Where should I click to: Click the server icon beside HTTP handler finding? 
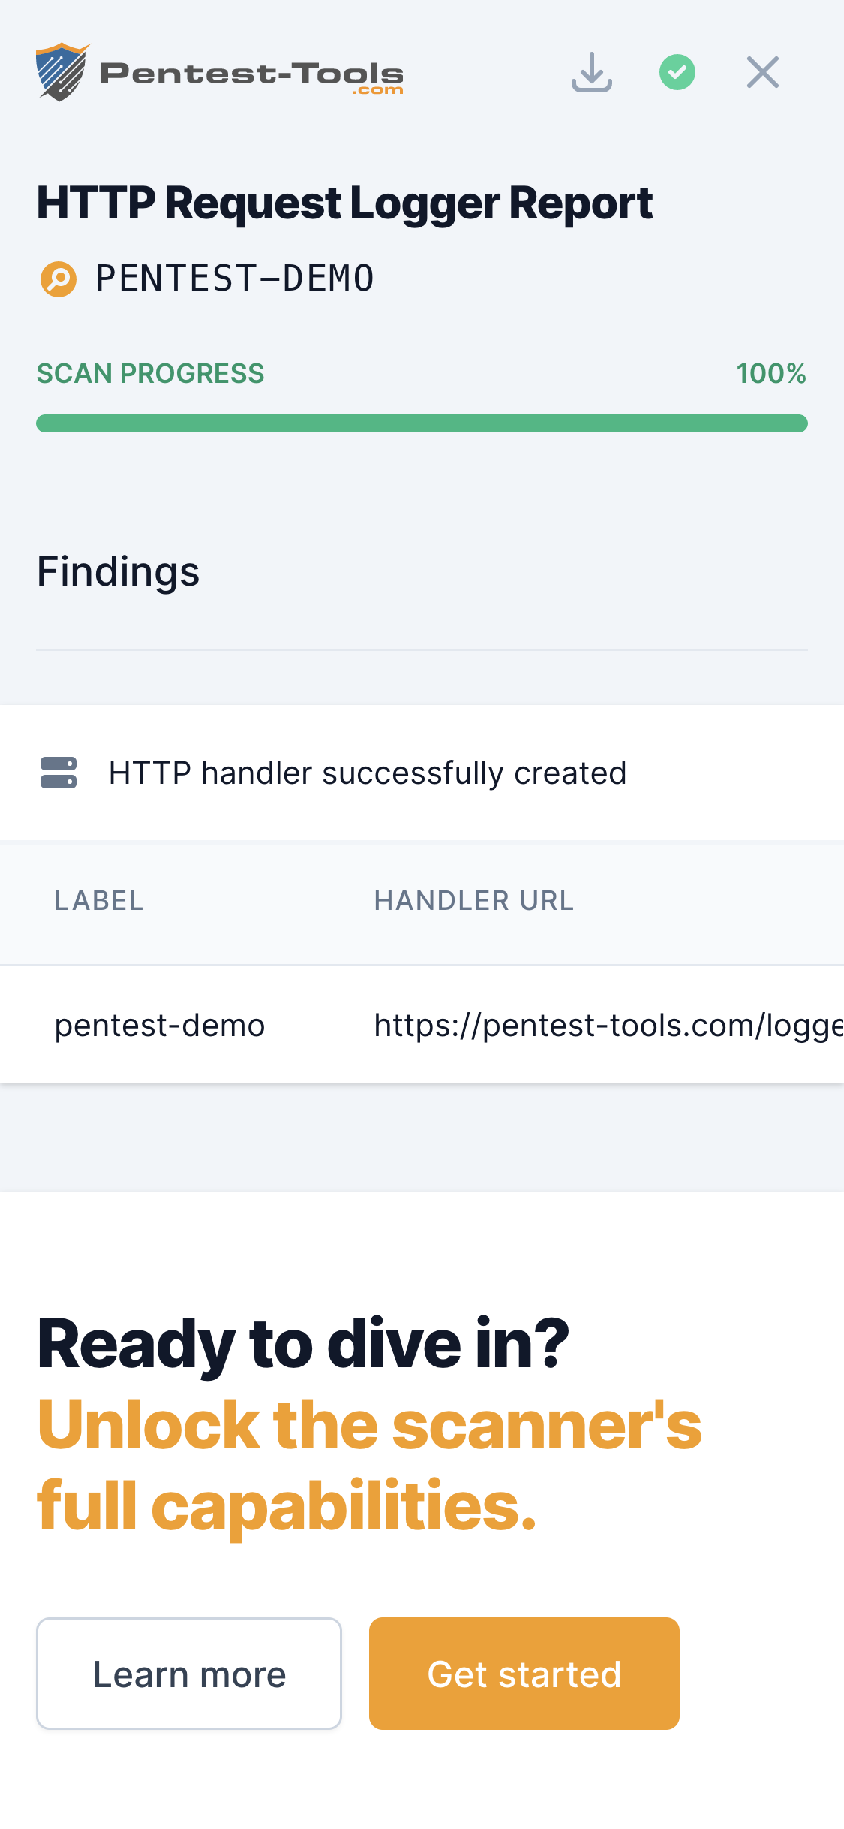pos(58,773)
